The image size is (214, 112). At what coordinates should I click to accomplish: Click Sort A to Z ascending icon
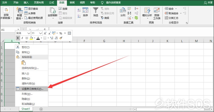(79, 10)
